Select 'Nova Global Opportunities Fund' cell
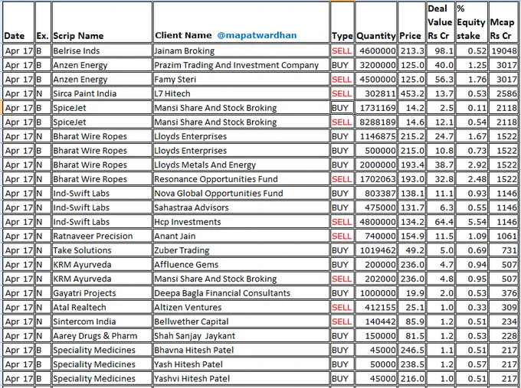The image size is (521, 388). (x=241, y=194)
